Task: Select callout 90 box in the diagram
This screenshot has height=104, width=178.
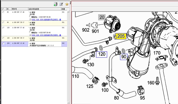Action: [123, 56]
